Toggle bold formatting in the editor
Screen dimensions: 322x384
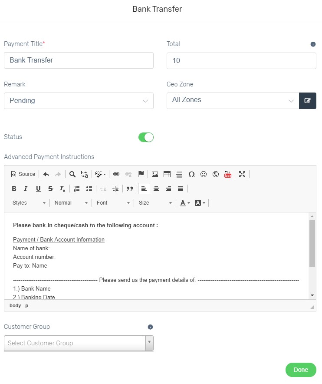click(x=14, y=189)
